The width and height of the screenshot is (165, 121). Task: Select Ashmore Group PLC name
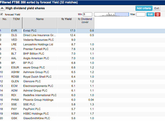point(36,72)
